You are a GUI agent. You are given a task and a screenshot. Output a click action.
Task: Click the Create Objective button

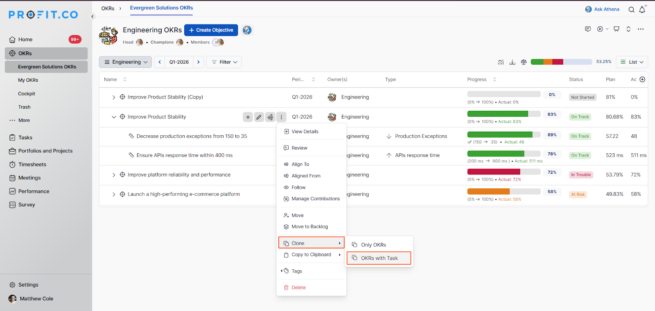pyautogui.click(x=211, y=30)
